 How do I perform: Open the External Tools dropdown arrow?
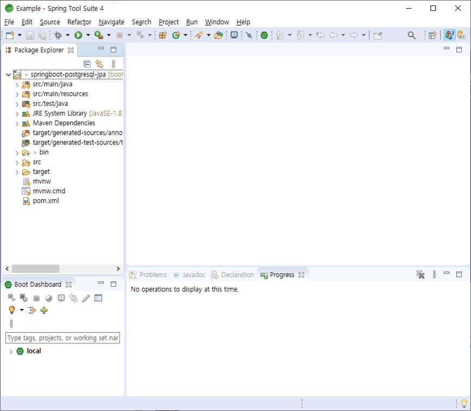click(x=109, y=35)
